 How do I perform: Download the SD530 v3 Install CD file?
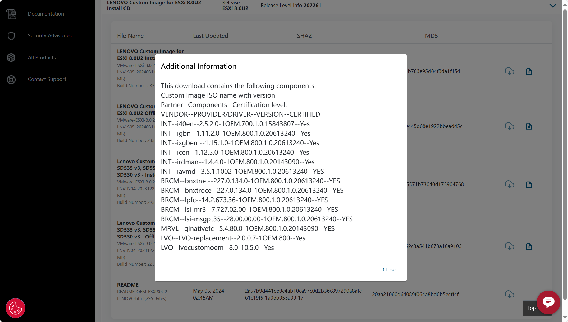tap(509, 185)
